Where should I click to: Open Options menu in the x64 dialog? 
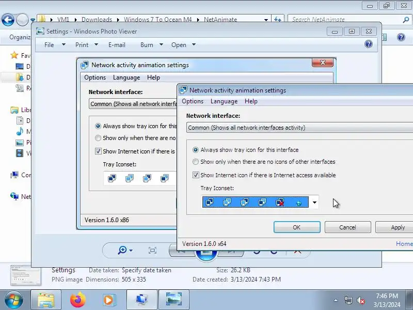pos(193,101)
